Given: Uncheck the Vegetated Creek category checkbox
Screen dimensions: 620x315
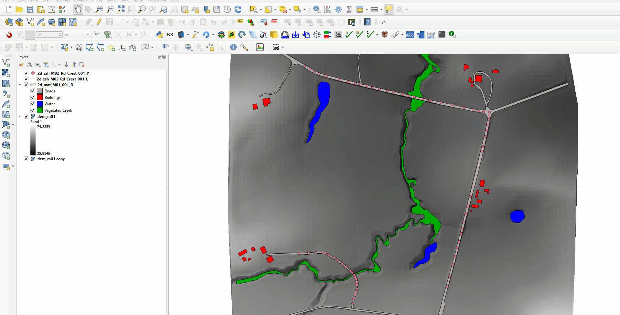Looking at the screenshot, I should (33, 110).
